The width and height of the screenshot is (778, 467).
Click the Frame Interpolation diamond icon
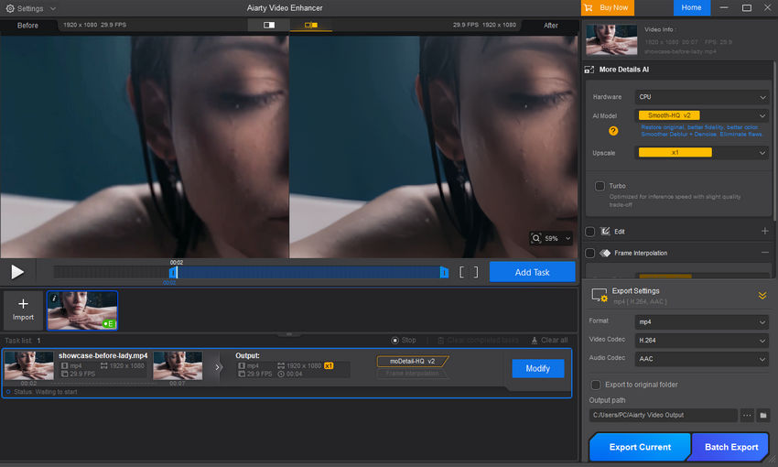[605, 253]
